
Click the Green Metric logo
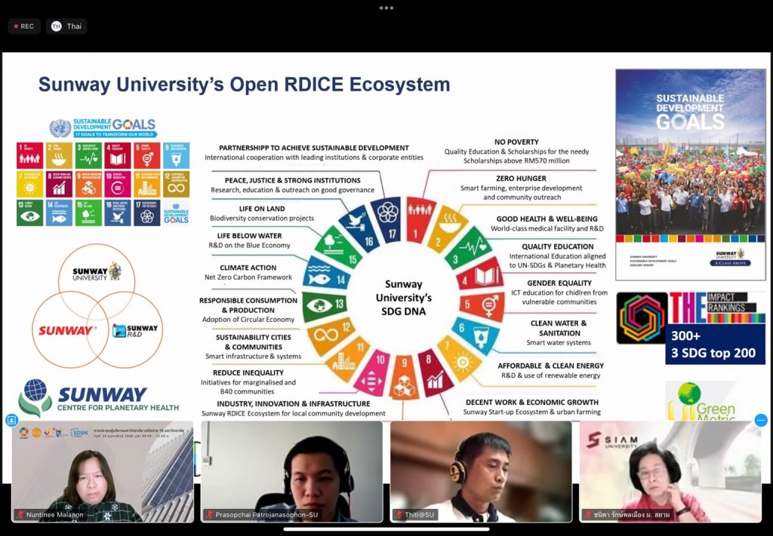(x=702, y=400)
